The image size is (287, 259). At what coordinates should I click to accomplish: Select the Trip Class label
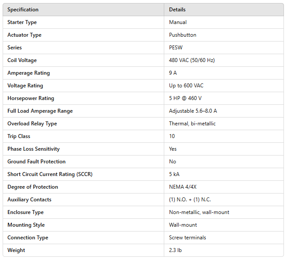[19, 136]
